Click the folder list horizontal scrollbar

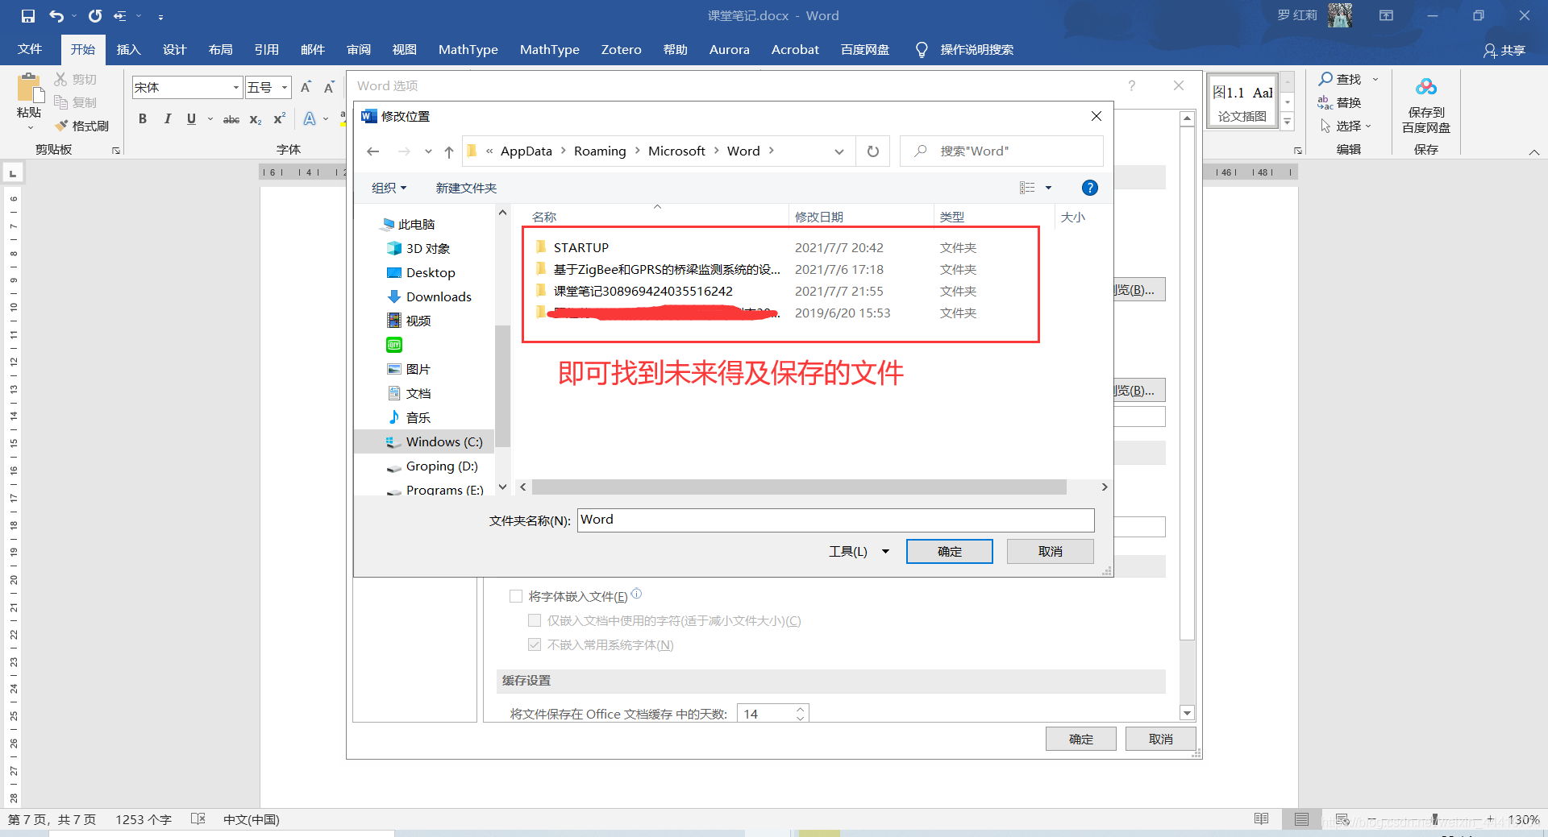799,487
